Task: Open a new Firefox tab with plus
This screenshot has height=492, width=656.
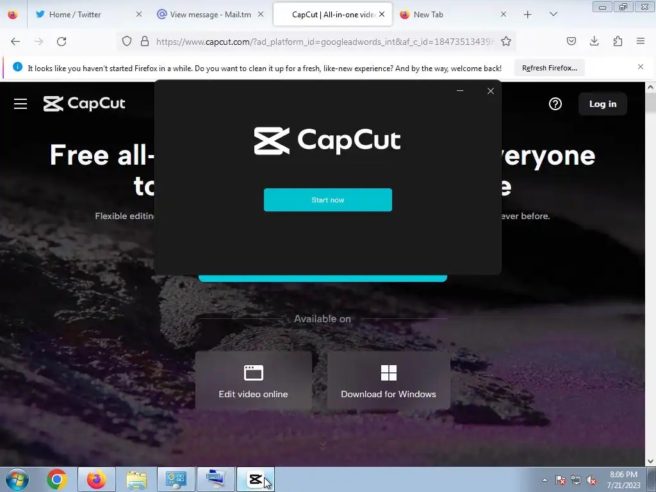Action: point(528,15)
